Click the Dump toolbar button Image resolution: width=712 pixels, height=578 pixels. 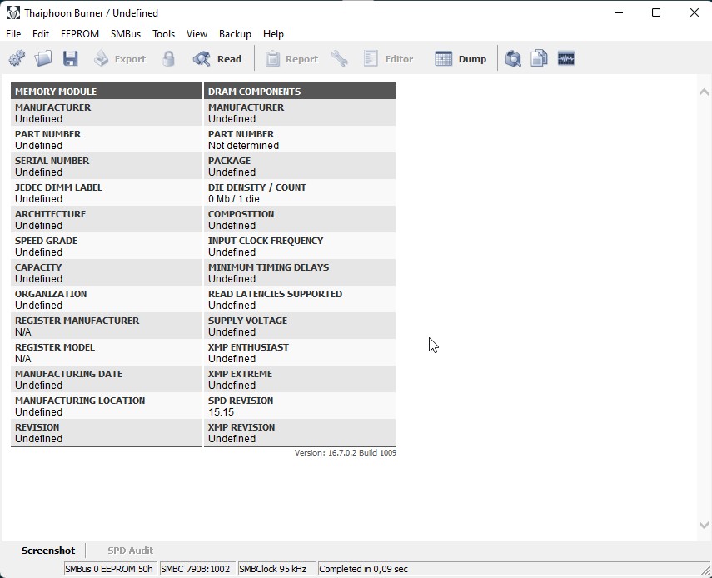point(461,58)
